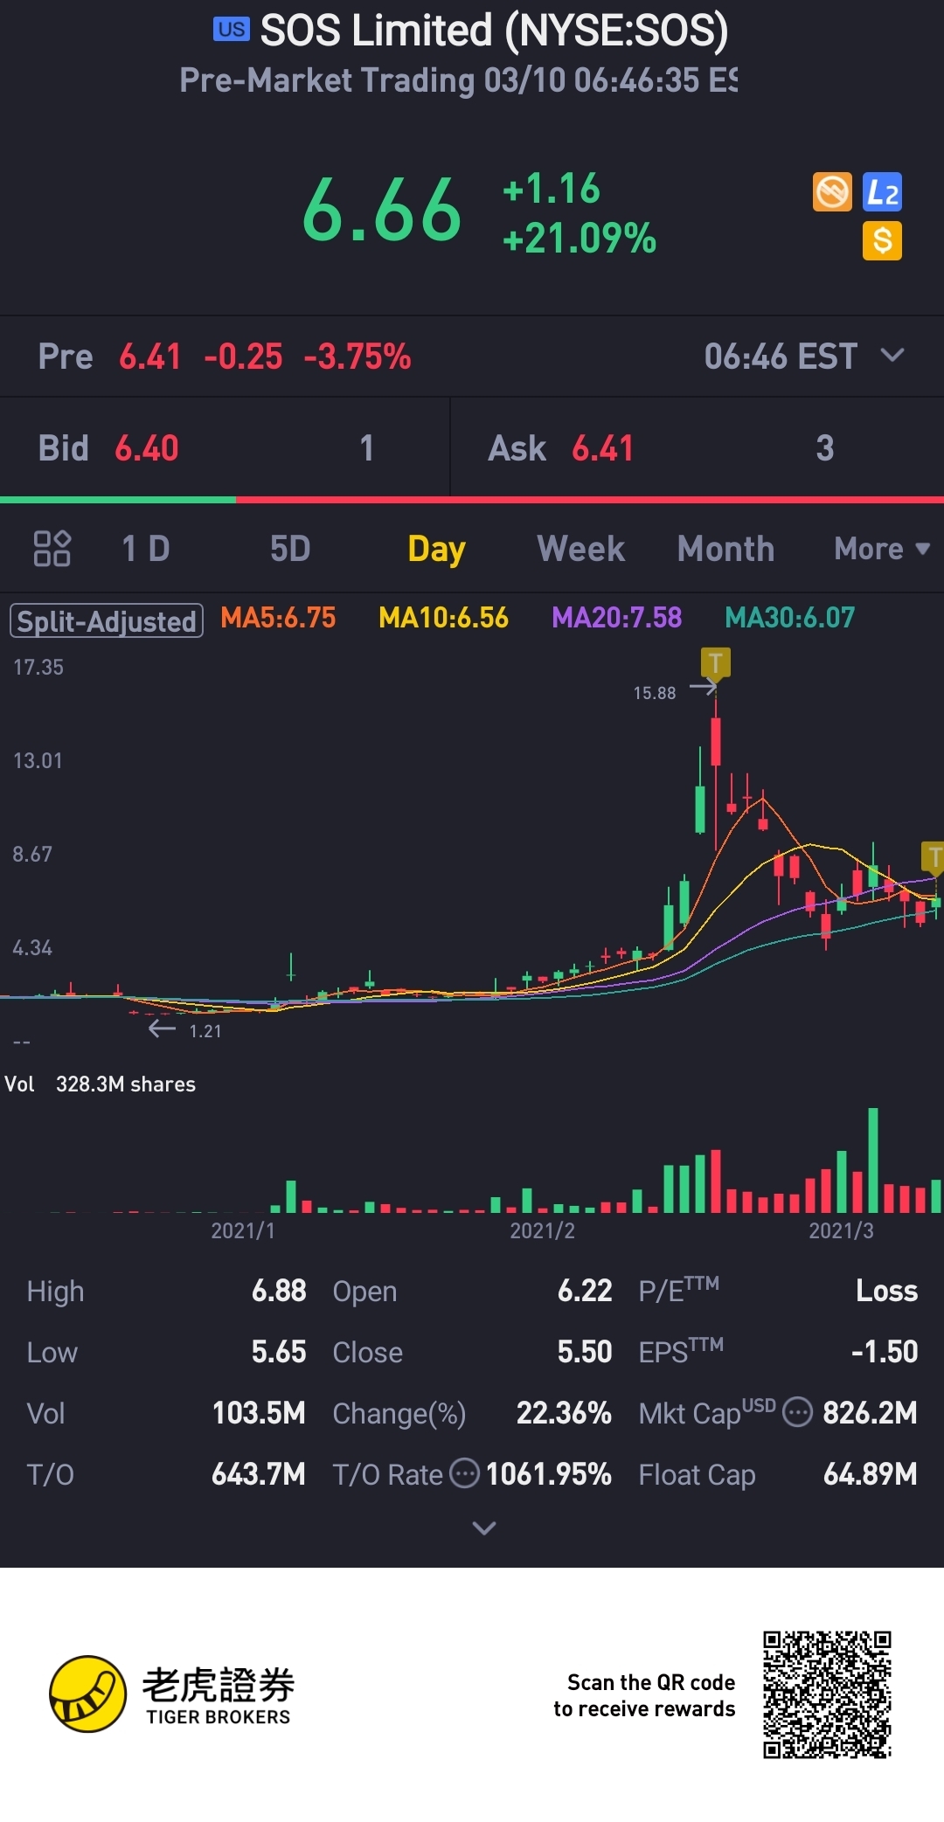
Task: Tap the bid-ask ratio bar
Action: click(x=472, y=500)
